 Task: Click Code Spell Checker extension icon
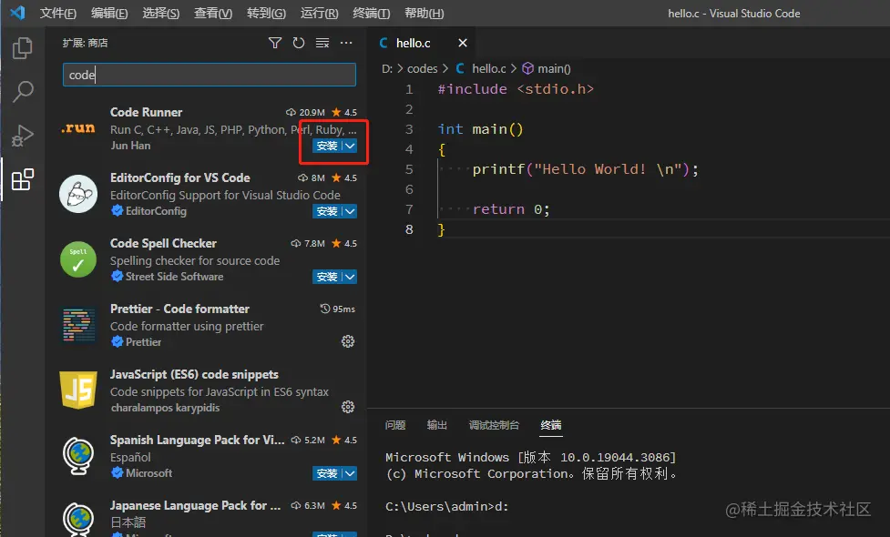pos(78,259)
